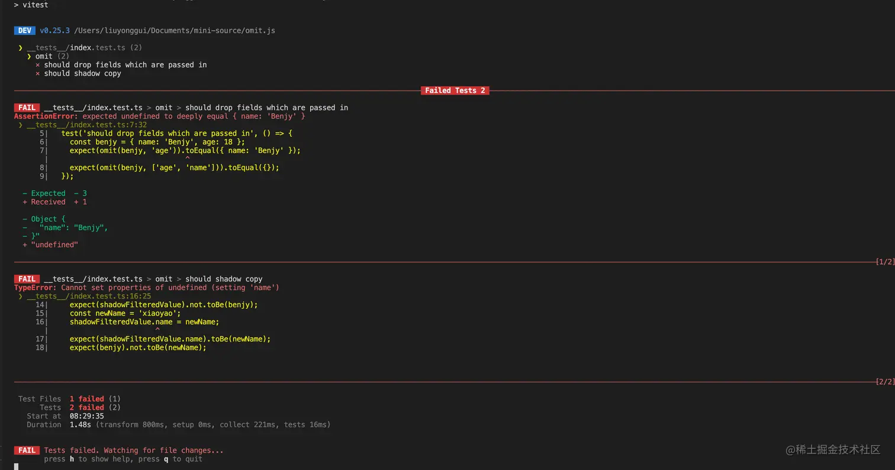This screenshot has height=470, width=895.
Task: Click code line 7 expect omit 'age' statement
Action: tap(185, 150)
